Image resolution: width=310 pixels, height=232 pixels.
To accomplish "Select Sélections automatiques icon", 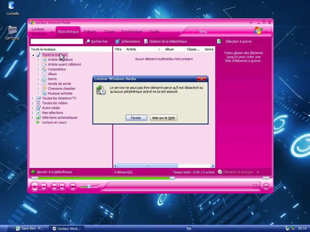I will (38, 118).
